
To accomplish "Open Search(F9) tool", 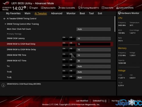I will coord(107,8).
